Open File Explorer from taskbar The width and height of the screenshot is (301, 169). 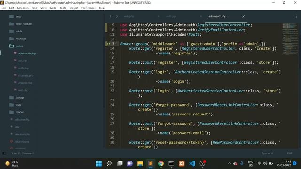pos(140,163)
